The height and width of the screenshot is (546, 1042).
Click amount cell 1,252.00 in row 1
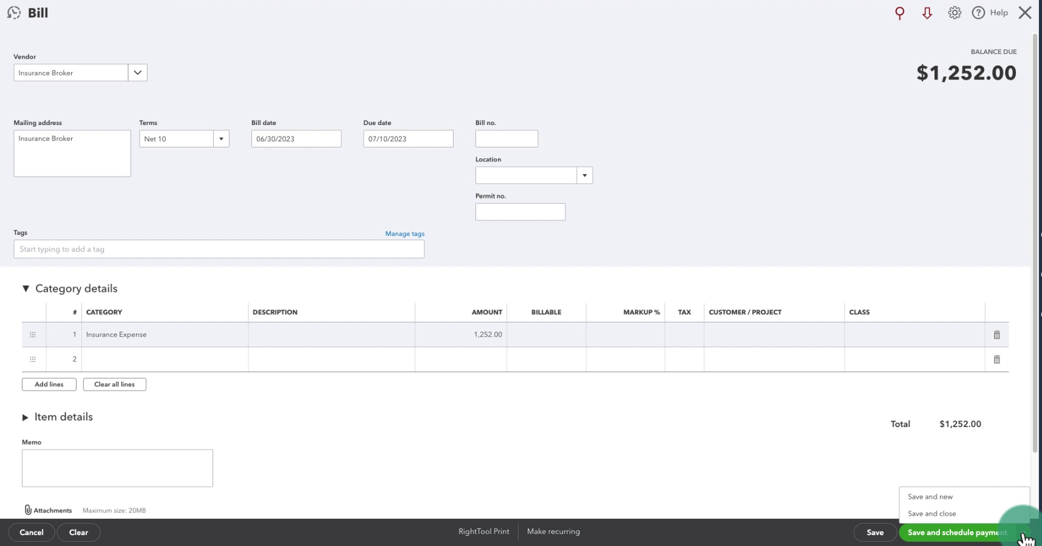click(x=461, y=335)
